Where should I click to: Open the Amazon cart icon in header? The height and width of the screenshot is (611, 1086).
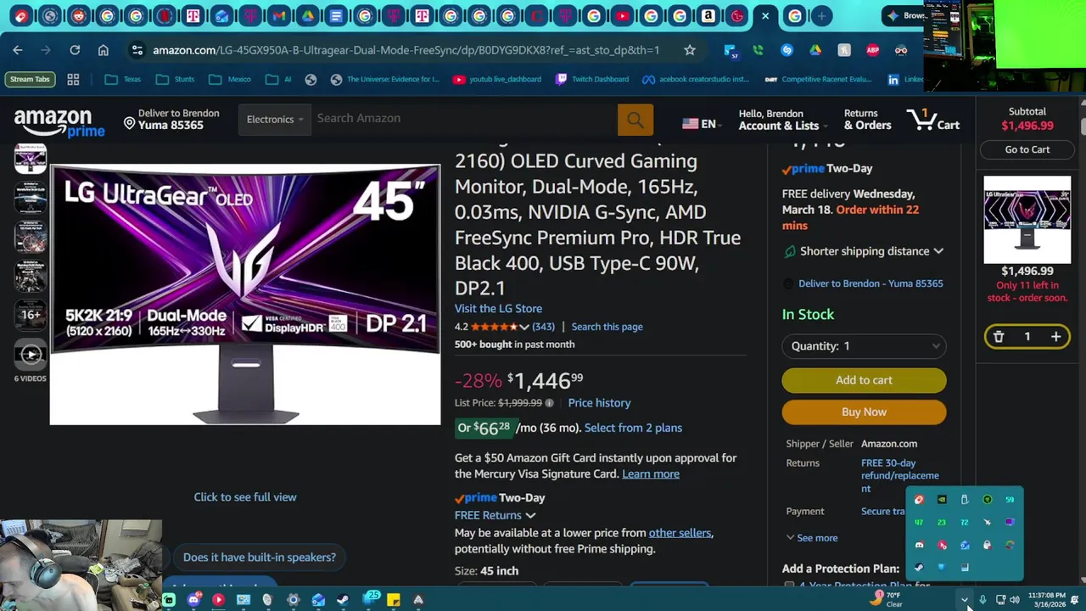932,120
